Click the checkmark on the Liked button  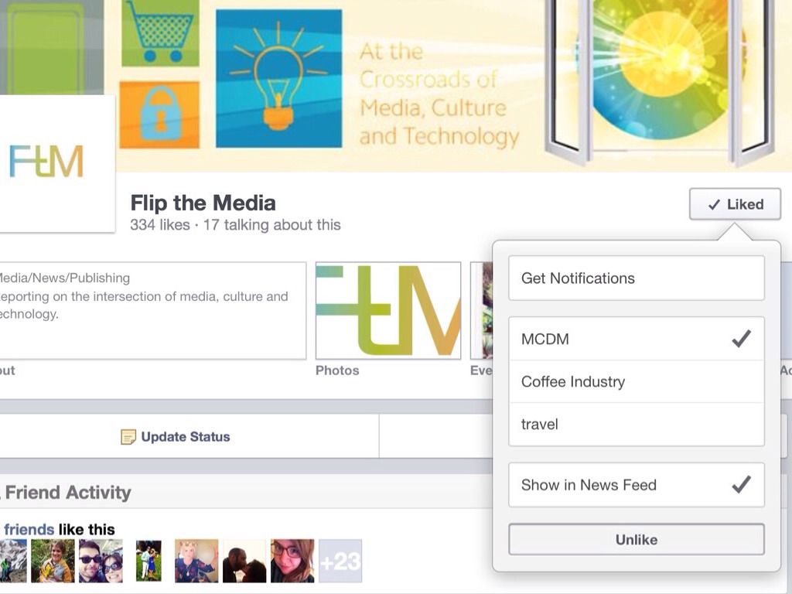tap(714, 204)
